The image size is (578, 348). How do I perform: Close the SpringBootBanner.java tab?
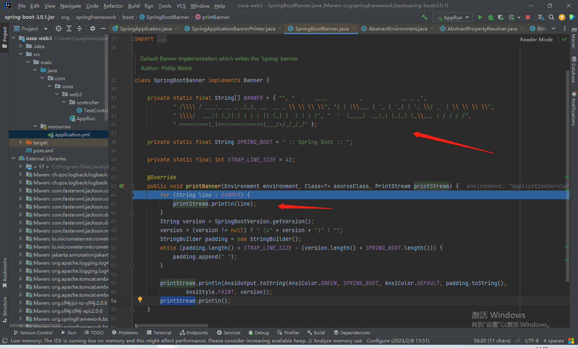[x=353, y=28]
